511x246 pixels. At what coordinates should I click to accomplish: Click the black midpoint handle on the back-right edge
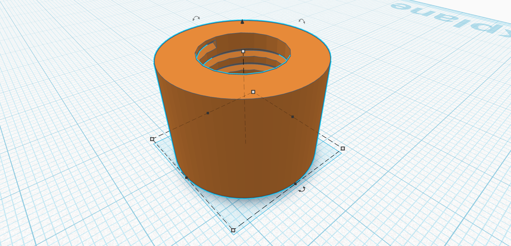click(292, 117)
